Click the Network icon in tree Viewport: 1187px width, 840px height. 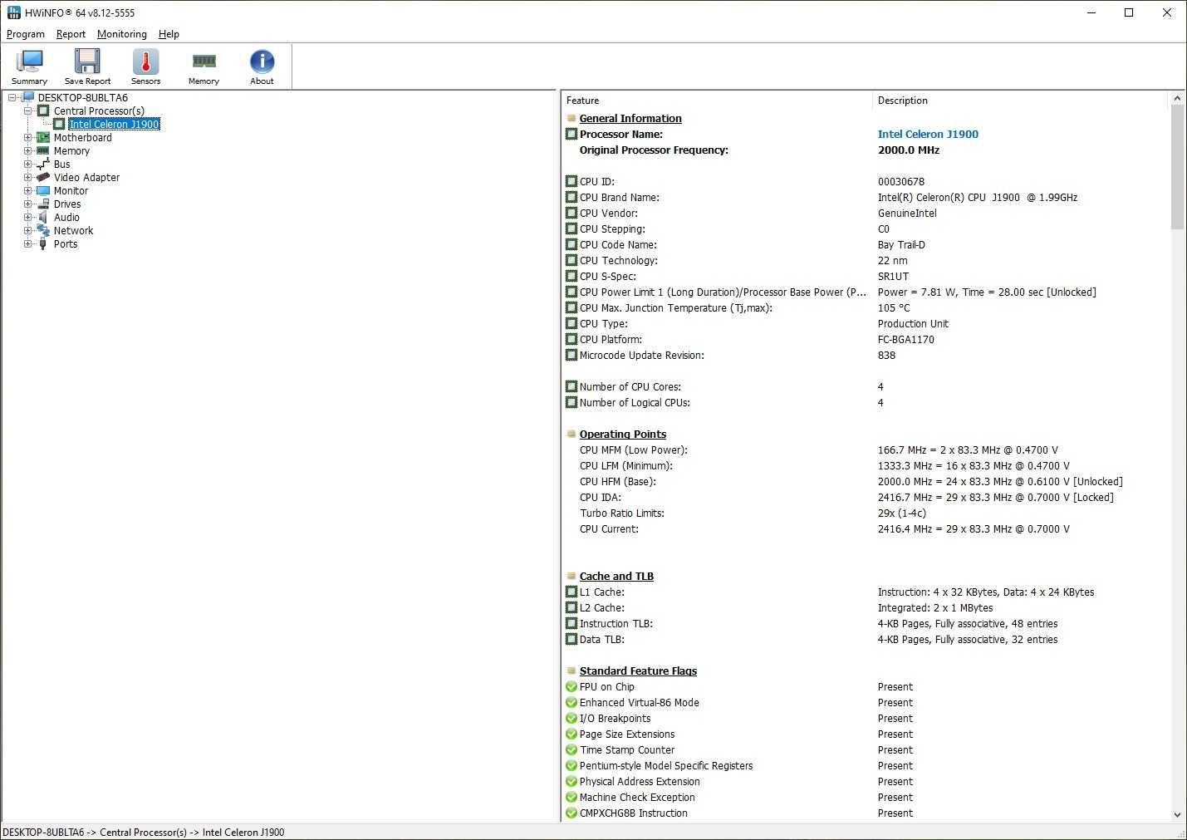coord(43,231)
